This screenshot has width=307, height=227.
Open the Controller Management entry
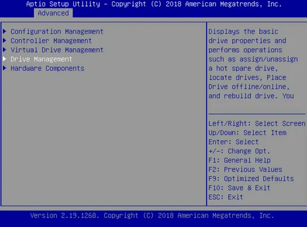coord(51,41)
